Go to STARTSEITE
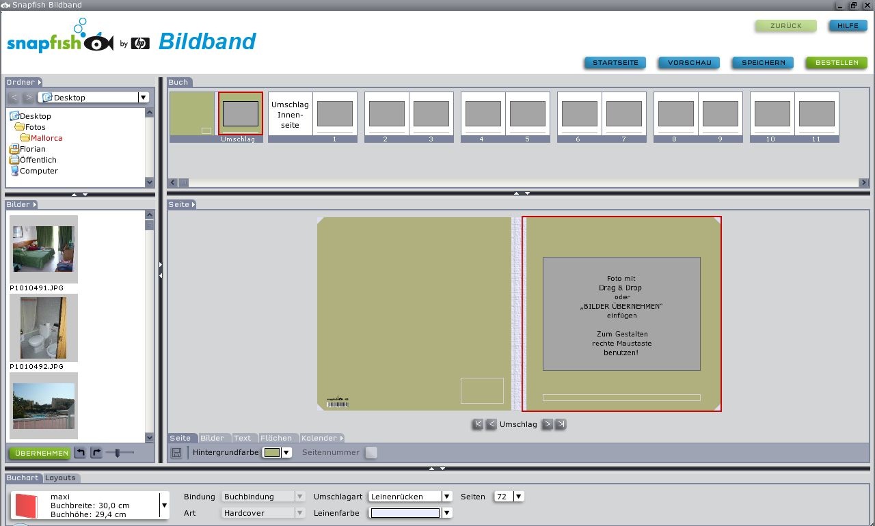The width and height of the screenshot is (875, 526). pos(615,63)
